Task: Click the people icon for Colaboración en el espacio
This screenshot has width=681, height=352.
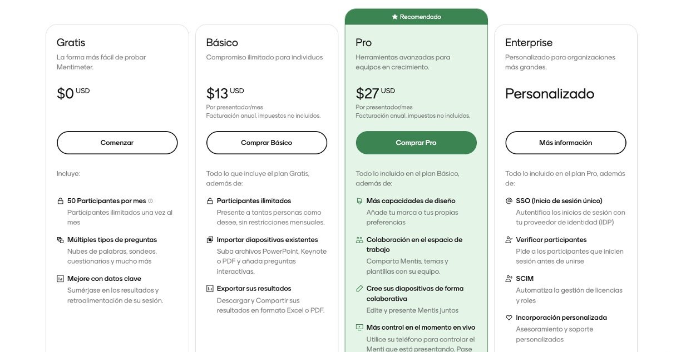Action: (359, 240)
